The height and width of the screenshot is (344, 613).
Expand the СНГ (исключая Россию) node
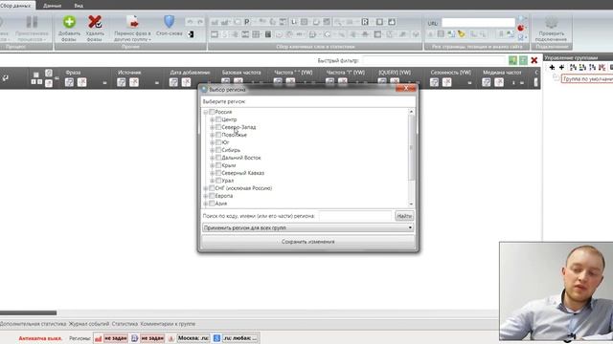(206, 188)
